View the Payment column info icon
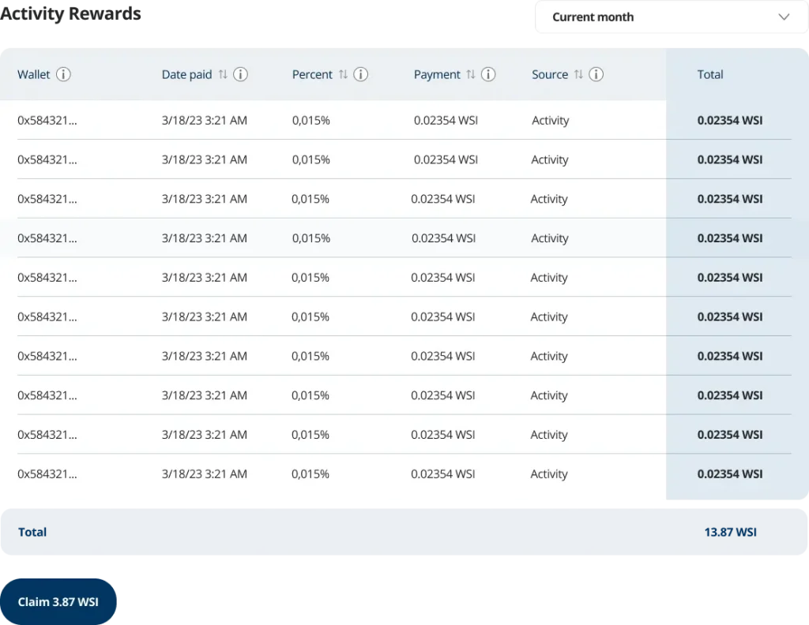Viewport: 809px width, 625px height. pyautogui.click(x=488, y=74)
